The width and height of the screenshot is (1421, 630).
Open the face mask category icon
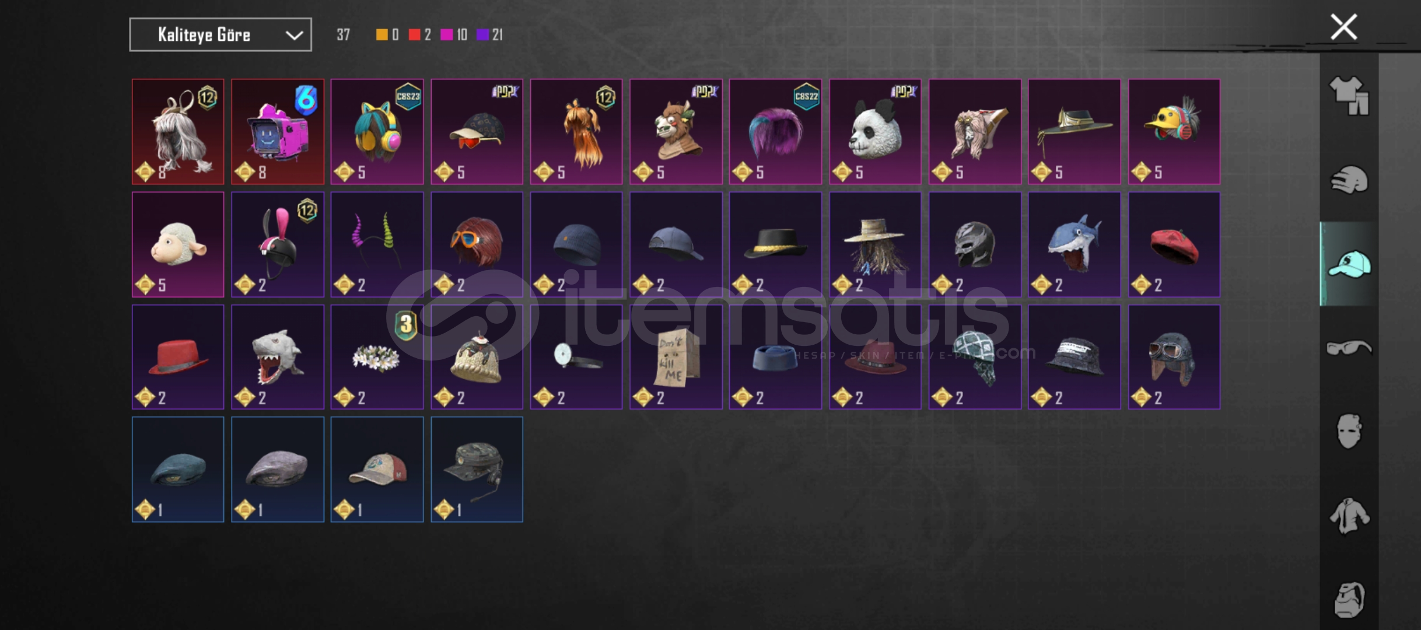(x=1349, y=431)
